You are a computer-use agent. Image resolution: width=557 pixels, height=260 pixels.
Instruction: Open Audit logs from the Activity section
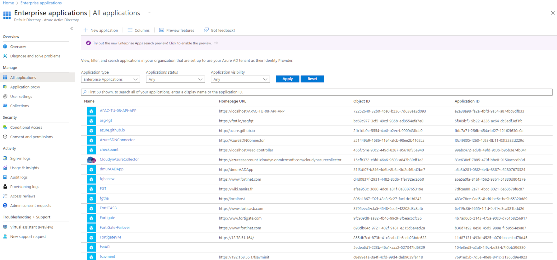pyautogui.click(x=19, y=177)
